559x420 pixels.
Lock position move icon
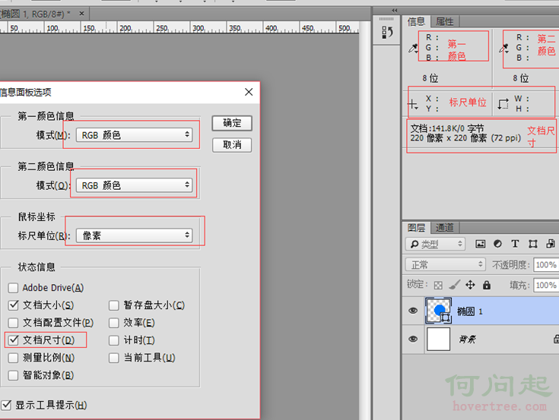pos(470,285)
